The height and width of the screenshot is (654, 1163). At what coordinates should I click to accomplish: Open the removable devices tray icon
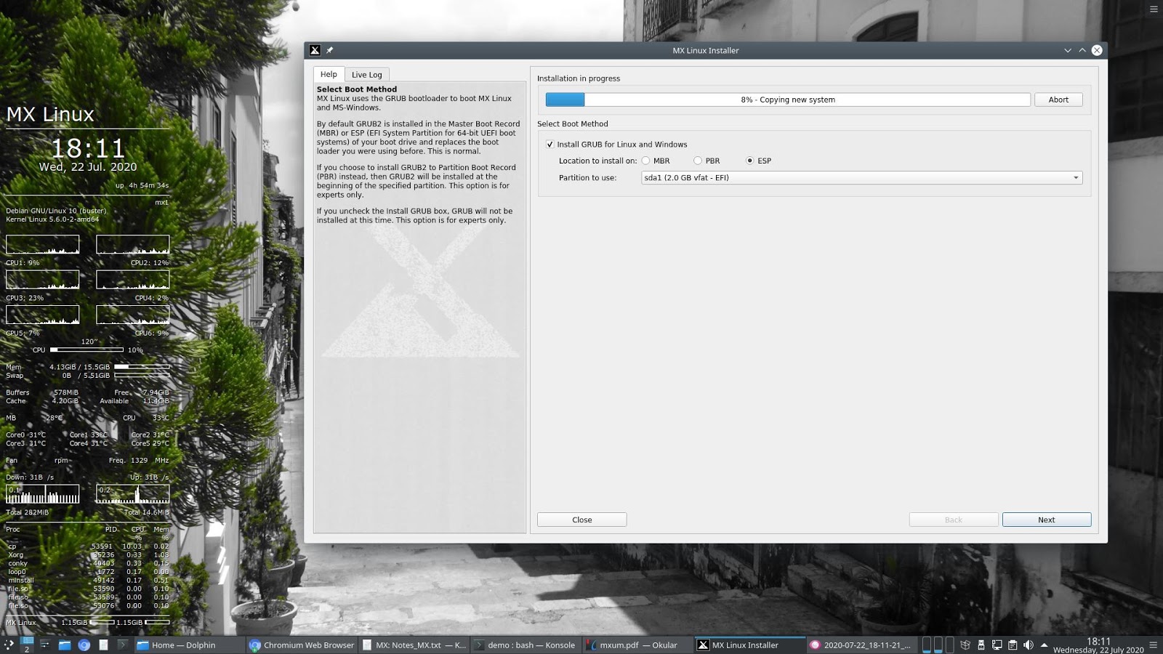point(981,645)
